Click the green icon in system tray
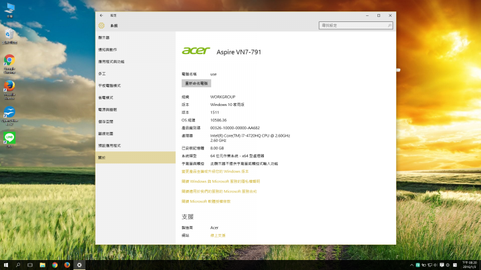This screenshot has width=481, height=270. (418, 265)
